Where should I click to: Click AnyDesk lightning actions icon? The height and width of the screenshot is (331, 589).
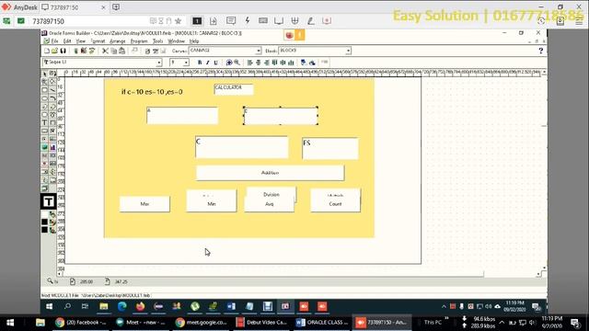click(248, 20)
